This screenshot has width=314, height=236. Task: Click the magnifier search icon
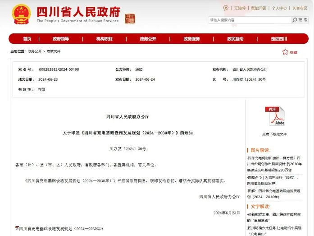(x=295, y=20)
